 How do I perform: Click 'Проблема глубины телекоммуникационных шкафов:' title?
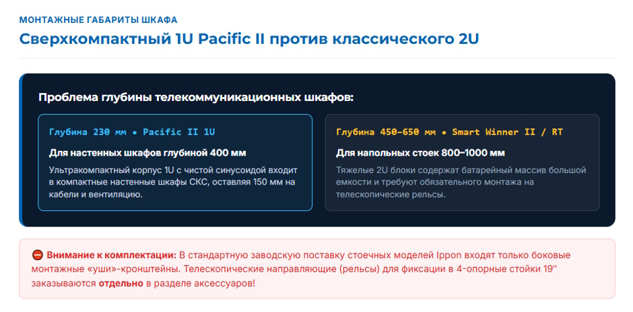pos(196,98)
